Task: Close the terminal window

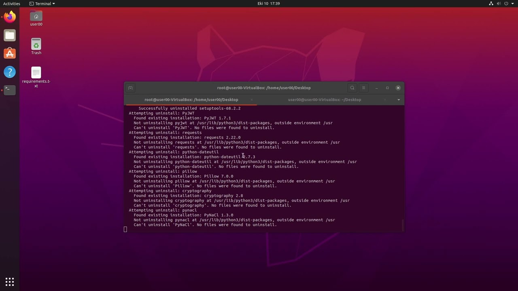Action: 398,88
